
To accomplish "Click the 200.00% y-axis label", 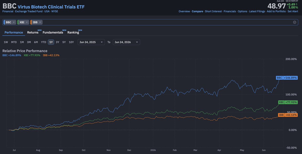I will coord(291,59).
